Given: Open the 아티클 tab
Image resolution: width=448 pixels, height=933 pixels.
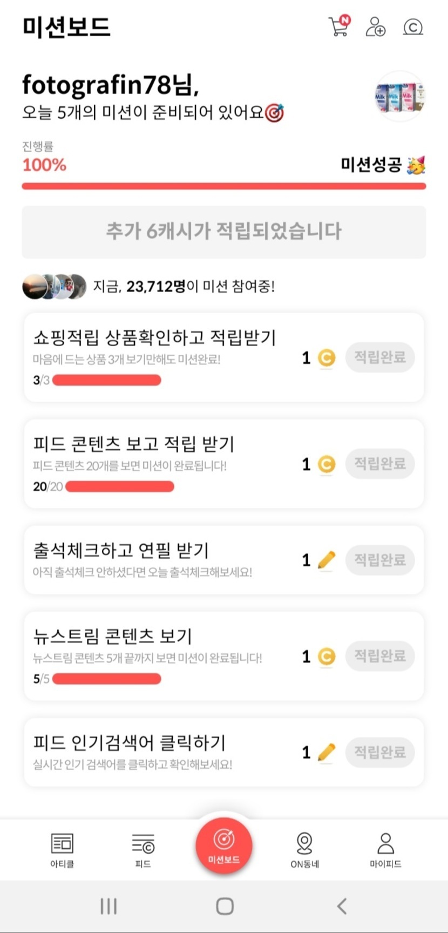Looking at the screenshot, I should click(62, 849).
